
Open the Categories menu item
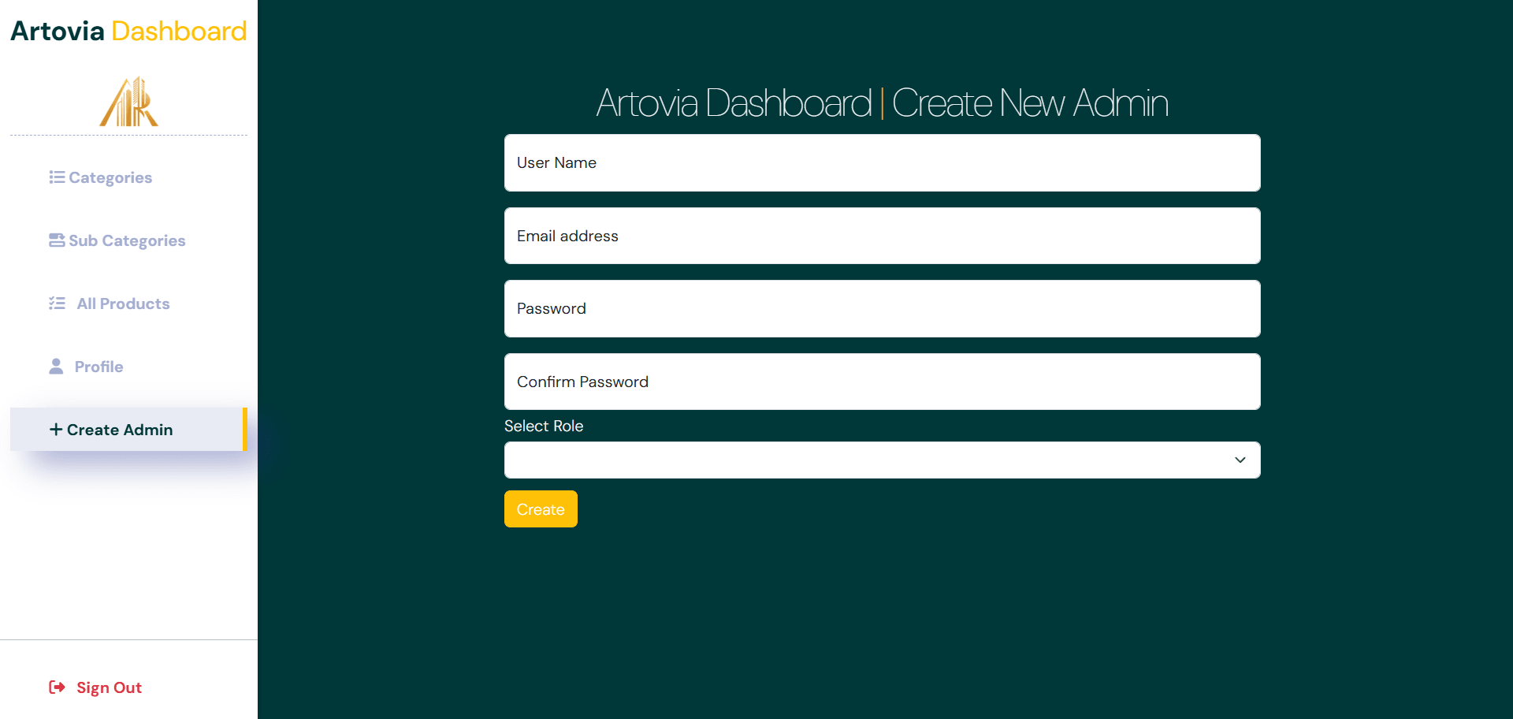pos(110,177)
